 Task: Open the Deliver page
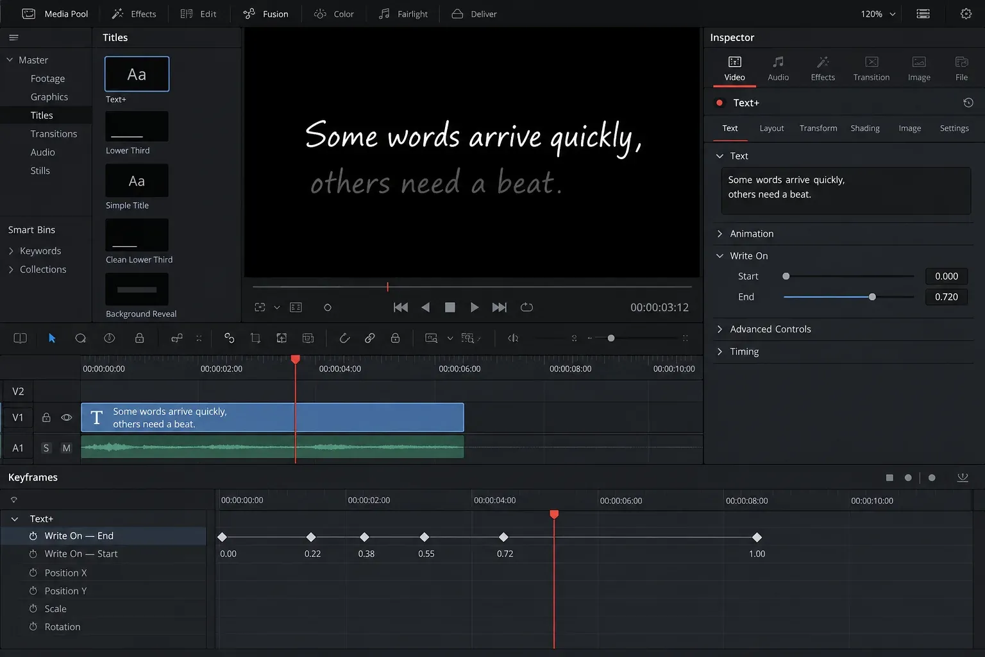(x=474, y=13)
